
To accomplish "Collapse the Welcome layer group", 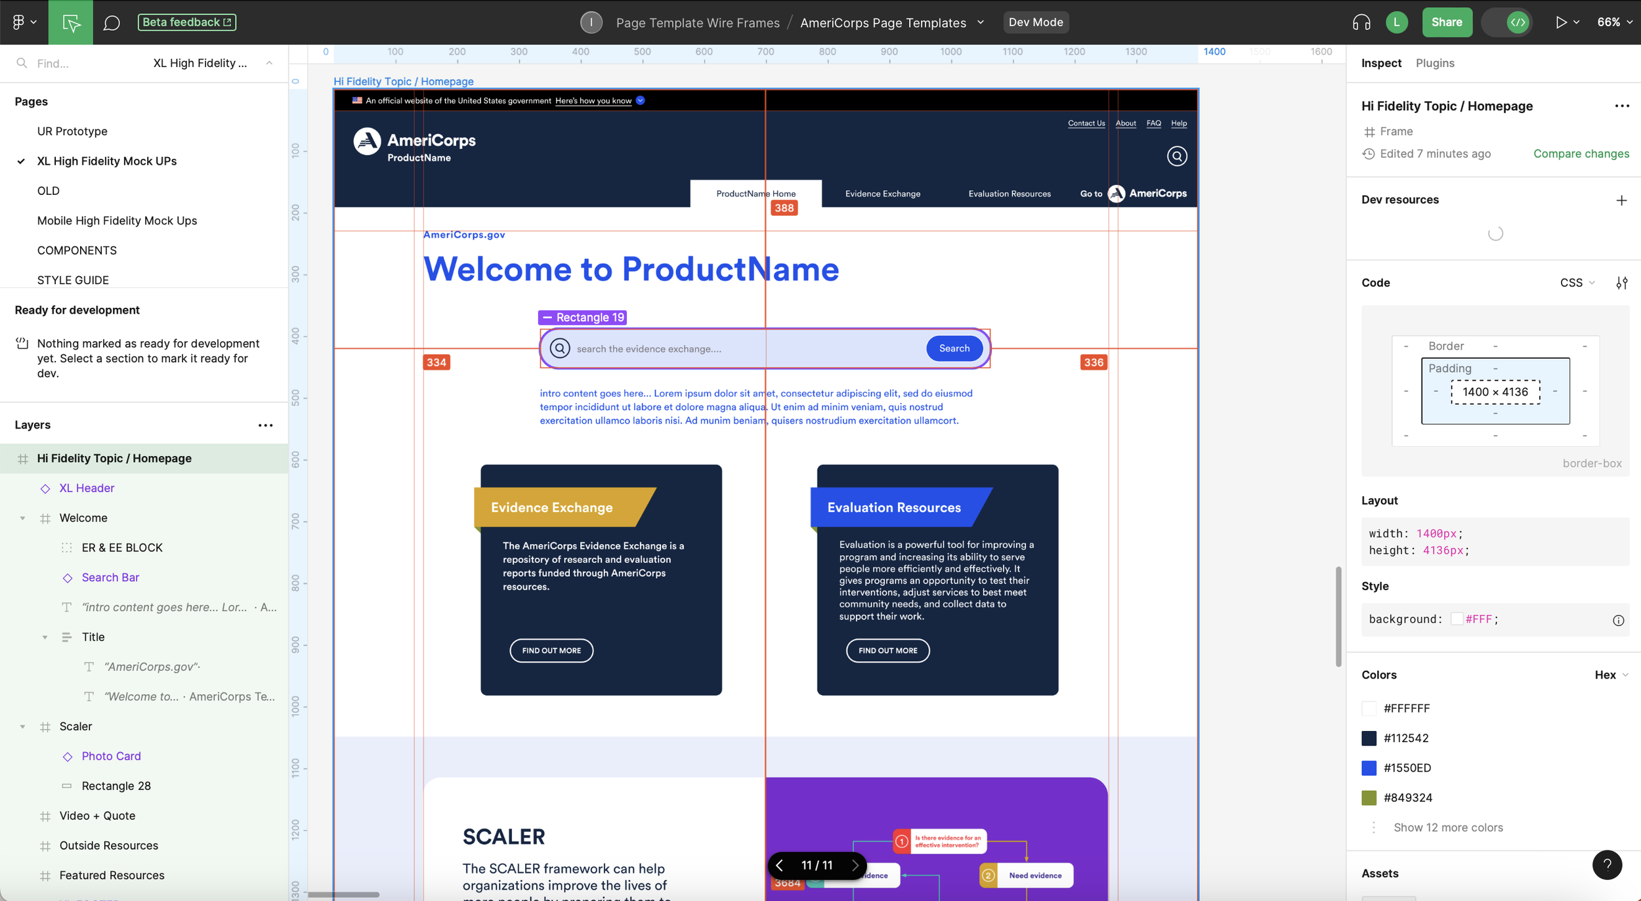I will point(23,518).
